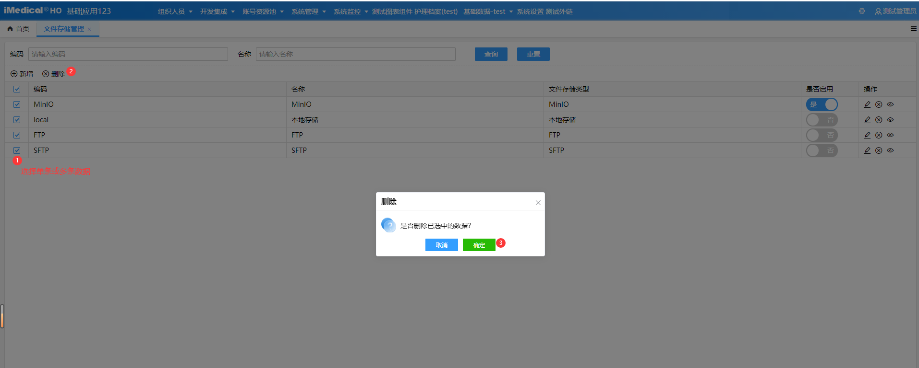This screenshot has height=368, width=919.
Task: Open the 测试图表组件 menu item
Action: [392, 11]
